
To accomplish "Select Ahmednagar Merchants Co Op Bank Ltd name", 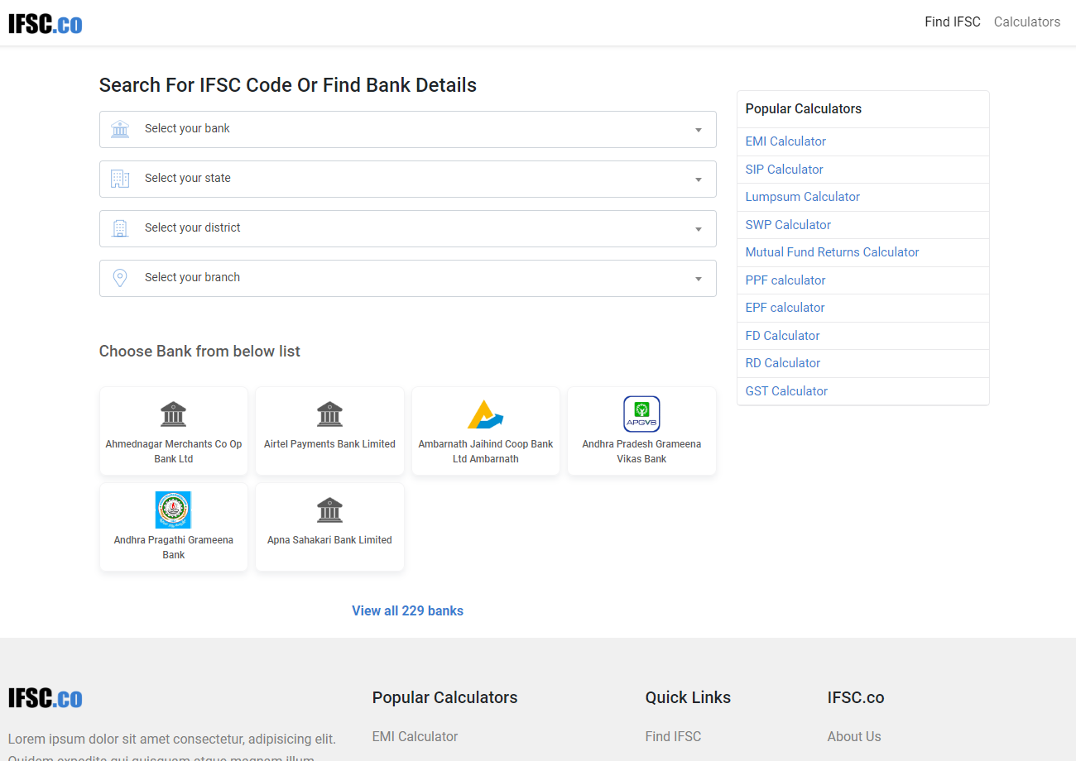I will pyautogui.click(x=174, y=452).
